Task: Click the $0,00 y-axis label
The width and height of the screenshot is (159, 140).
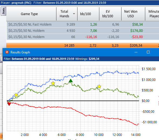Action: pos(146,101)
